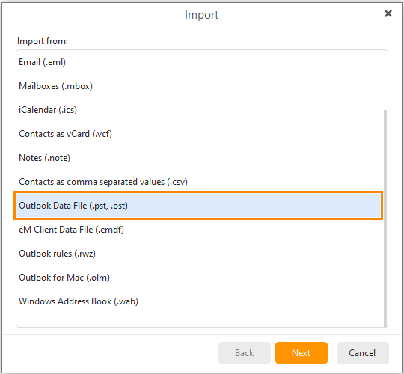Close the Import dialog with X
404x374 pixels.
[x=388, y=13]
